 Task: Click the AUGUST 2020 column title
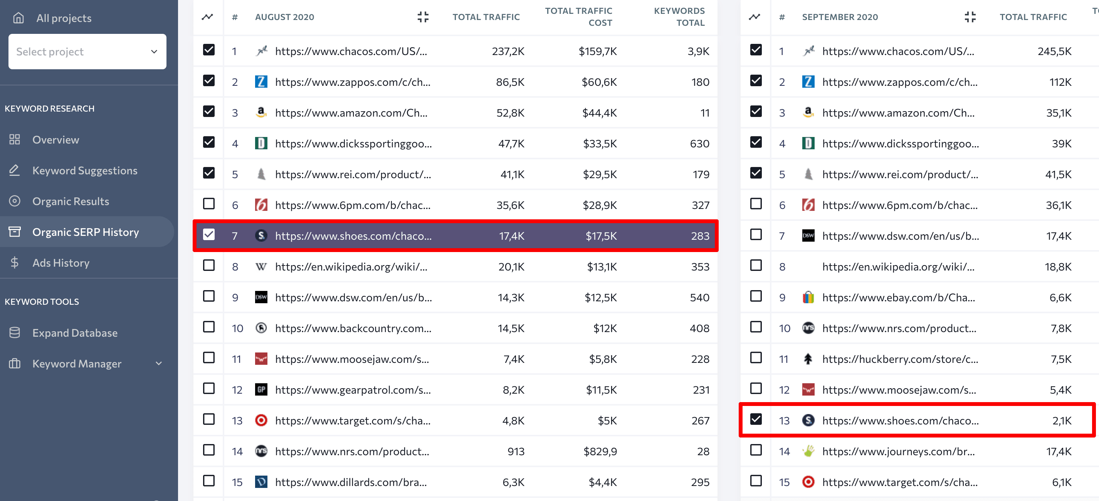tap(284, 17)
